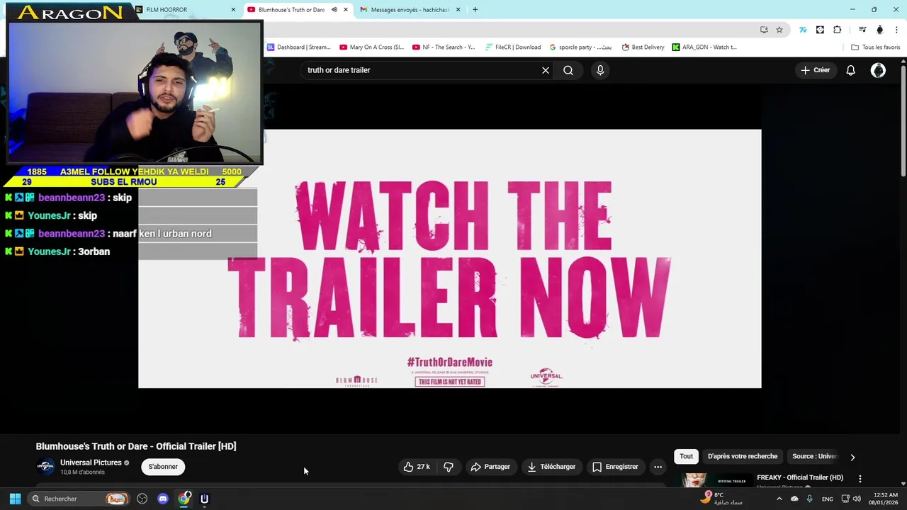Open the Universal Pictures channel avatar
This screenshot has height=510, width=907.
pyautogui.click(x=45, y=466)
